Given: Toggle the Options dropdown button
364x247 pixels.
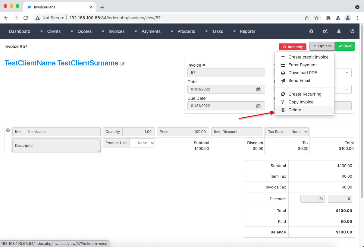Looking at the screenshot, I should click(322, 46).
